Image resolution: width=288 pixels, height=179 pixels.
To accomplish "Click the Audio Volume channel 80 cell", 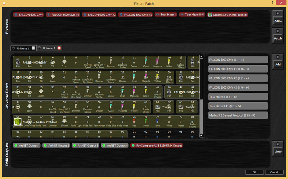I will pyautogui.click(x=192, y=122).
